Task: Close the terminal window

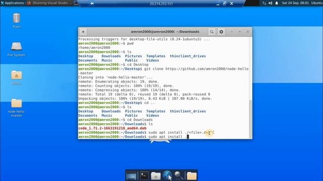Action: point(248,32)
